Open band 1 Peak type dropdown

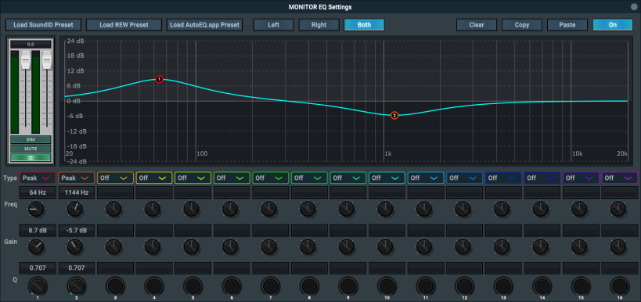click(38, 178)
